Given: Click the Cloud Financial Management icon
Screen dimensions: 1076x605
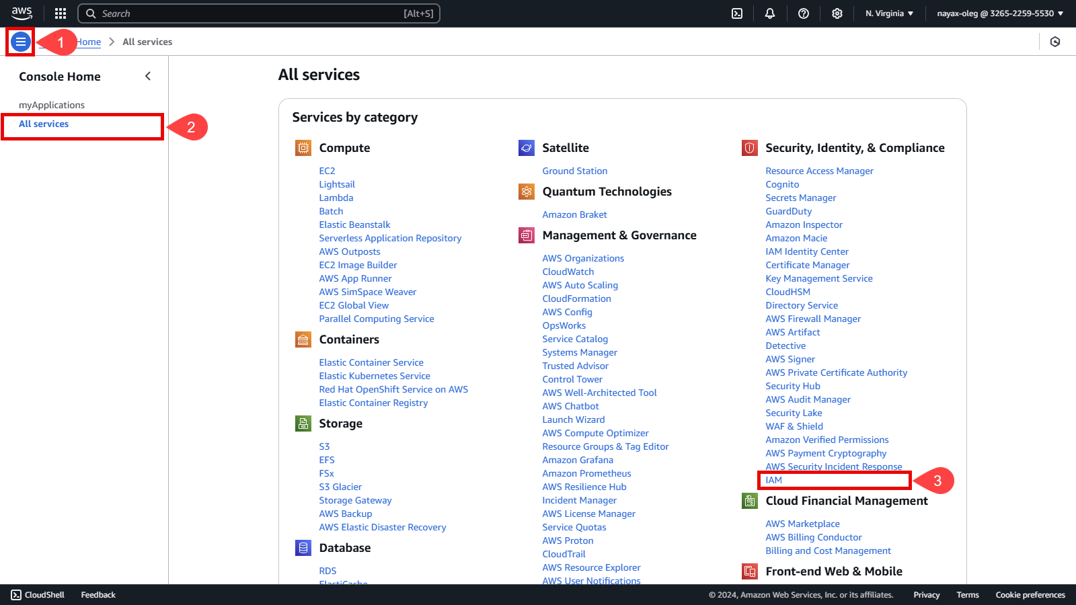Looking at the screenshot, I should pos(750,501).
